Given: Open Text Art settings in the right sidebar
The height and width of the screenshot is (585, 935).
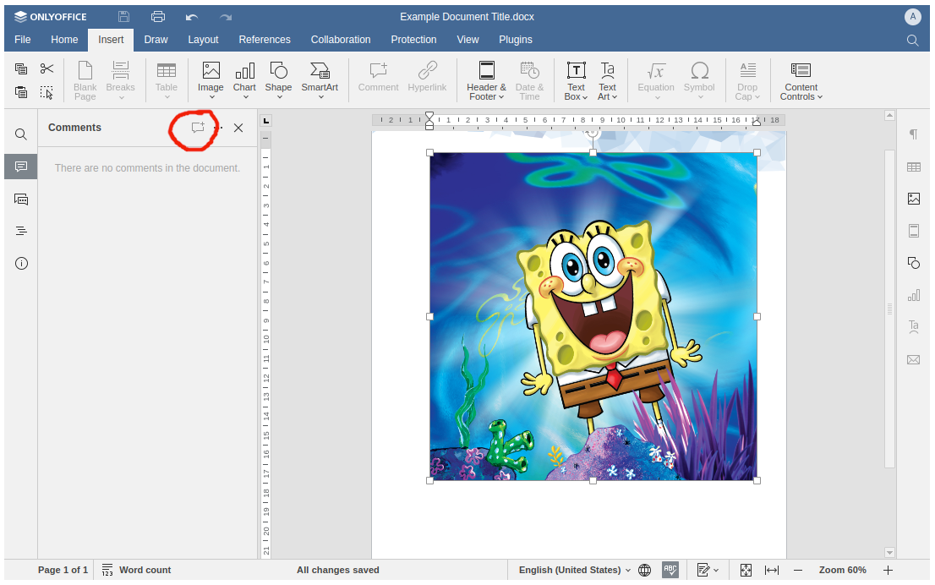Looking at the screenshot, I should coord(914,327).
